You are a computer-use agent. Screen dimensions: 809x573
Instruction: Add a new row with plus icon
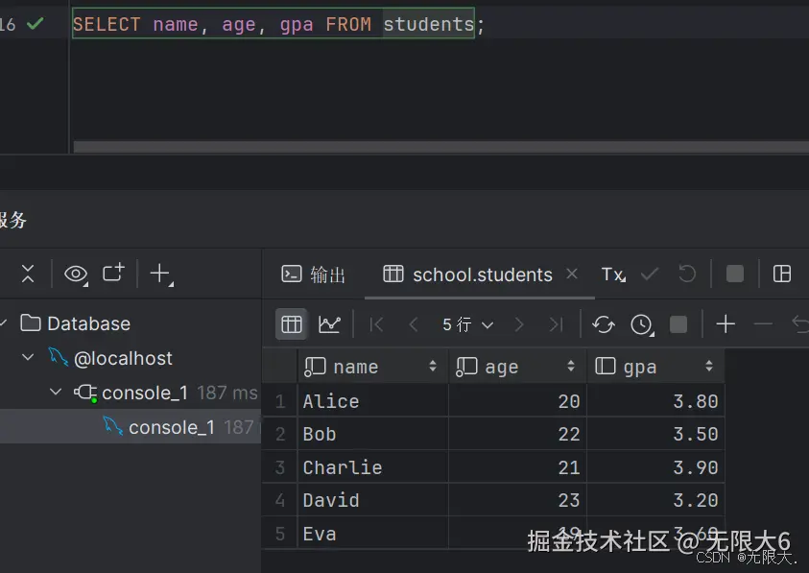[x=726, y=324]
